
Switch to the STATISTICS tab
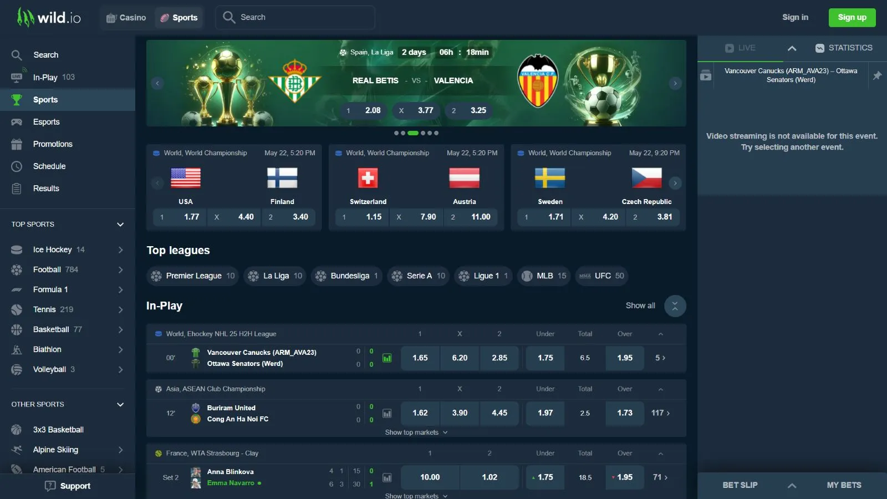pos(844,48)
